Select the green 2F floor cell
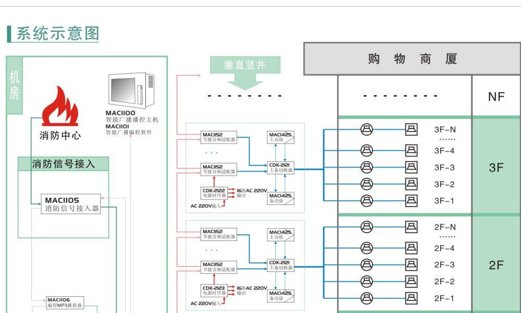This screenshot has width=521, height=313. pos(496,265)
